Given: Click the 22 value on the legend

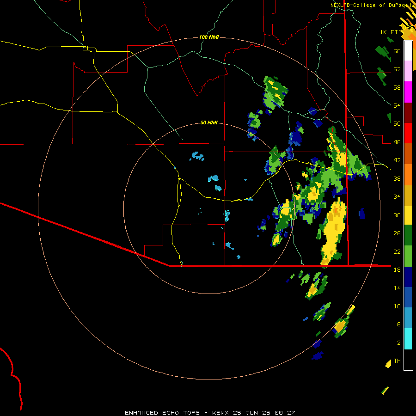Looking at the screenshot, I should pos(397,251).
